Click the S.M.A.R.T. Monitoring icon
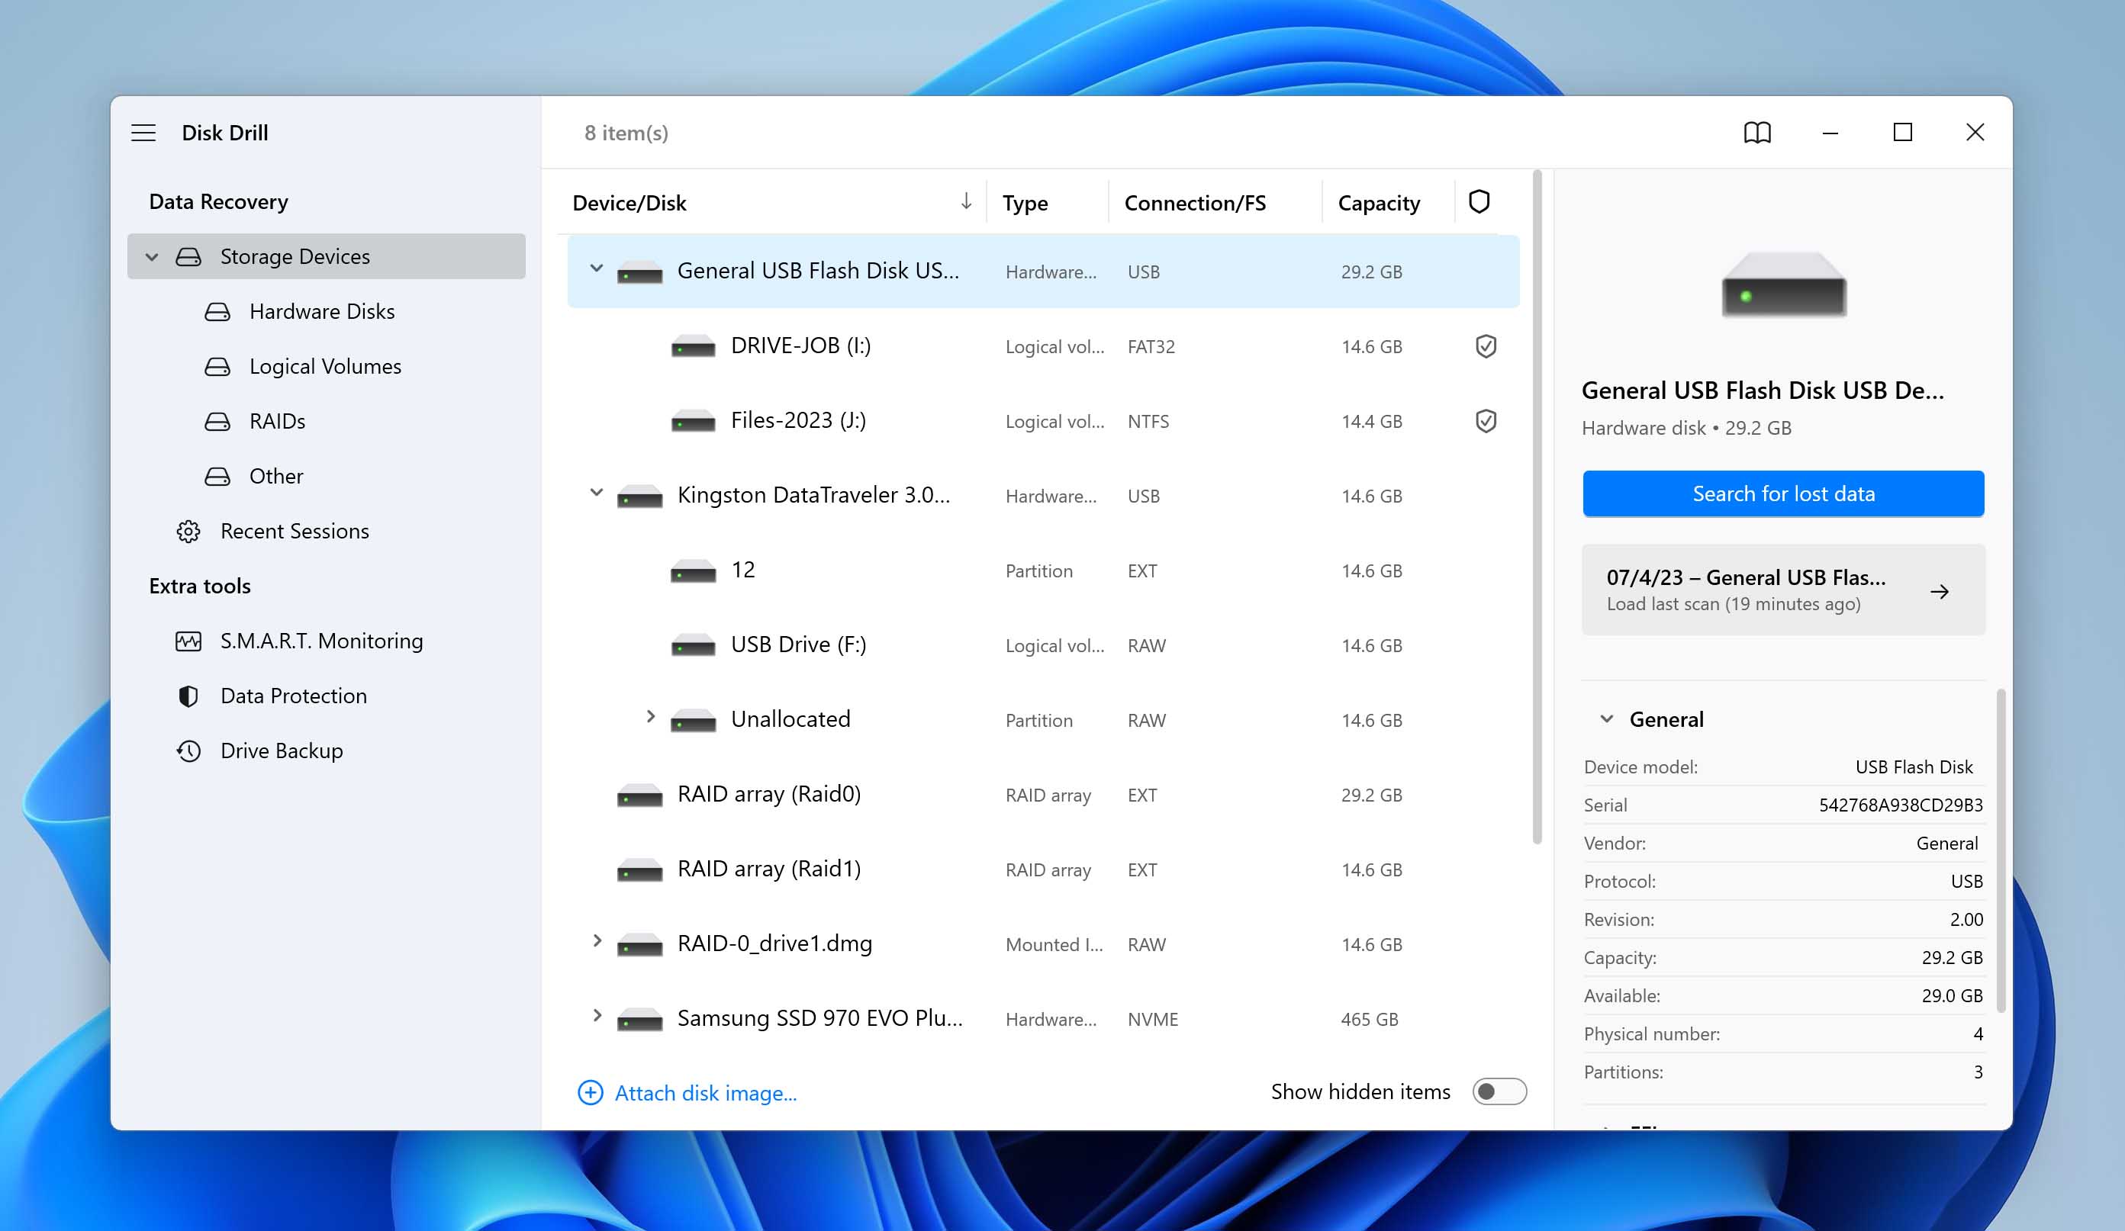 pos(188,641)
